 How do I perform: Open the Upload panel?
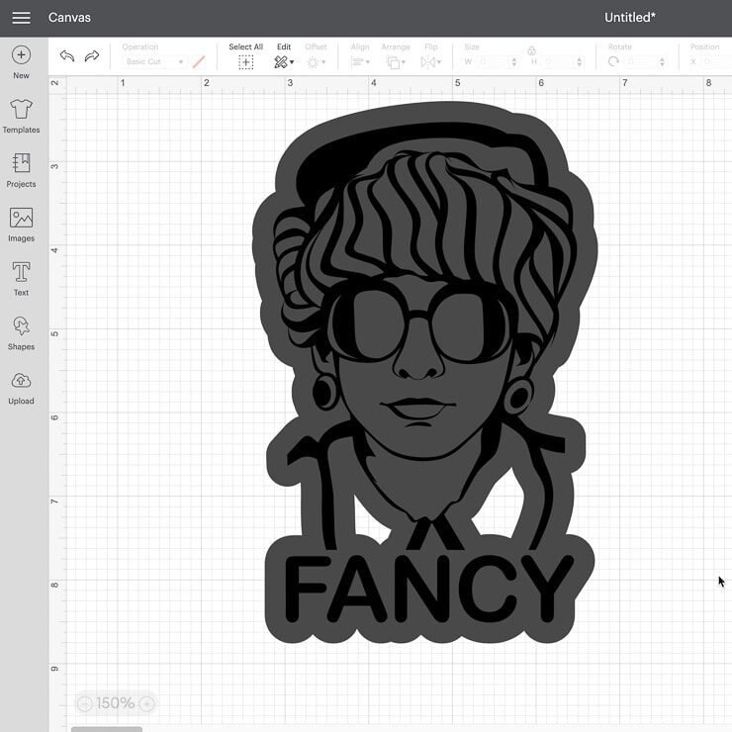21,388
